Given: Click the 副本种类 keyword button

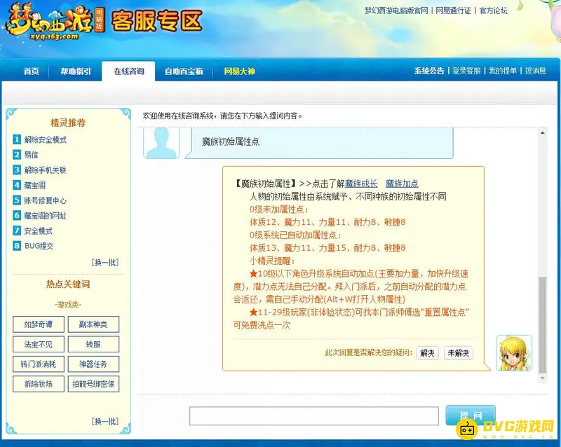Looking at the screenshot, I should [93, 324].
